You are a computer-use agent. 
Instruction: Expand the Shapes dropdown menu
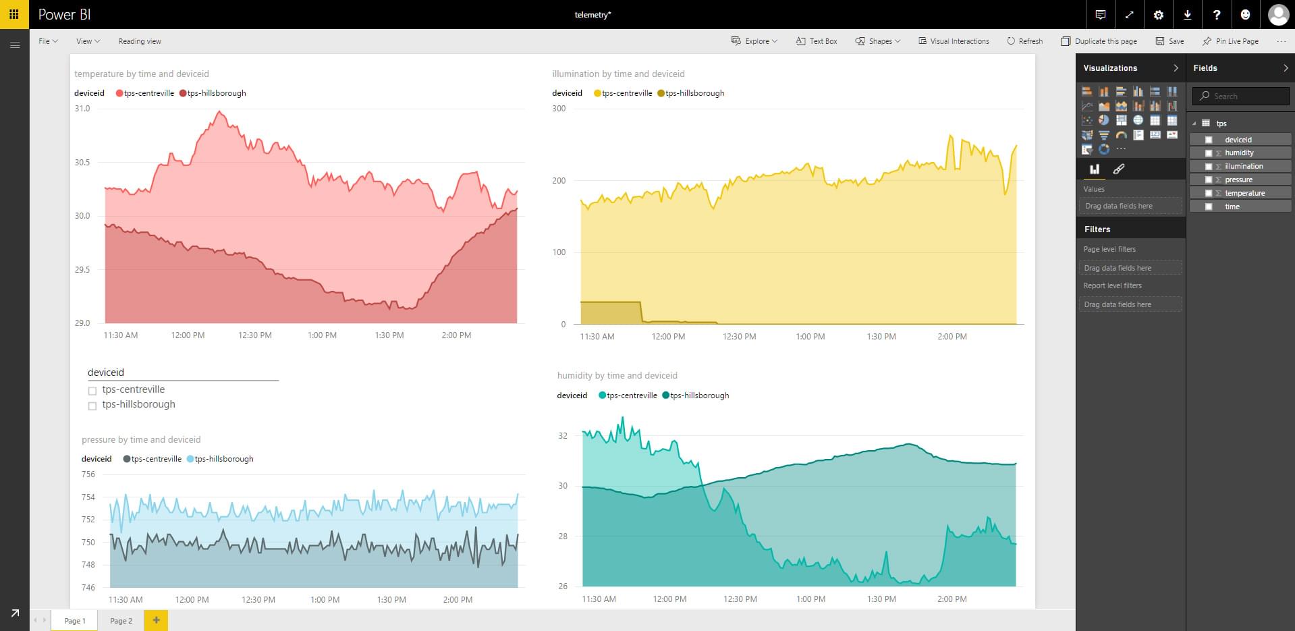[x=878, y=41]
